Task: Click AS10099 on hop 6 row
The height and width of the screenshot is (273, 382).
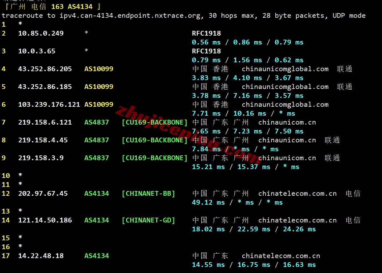Action: tap(99, 105)
